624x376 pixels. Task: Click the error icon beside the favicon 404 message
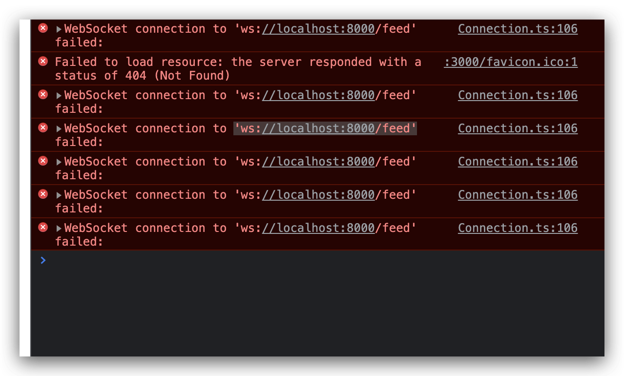pyautogui.click(x=42, y=61)
